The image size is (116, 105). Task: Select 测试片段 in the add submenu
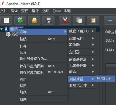(x=81, y=79)
